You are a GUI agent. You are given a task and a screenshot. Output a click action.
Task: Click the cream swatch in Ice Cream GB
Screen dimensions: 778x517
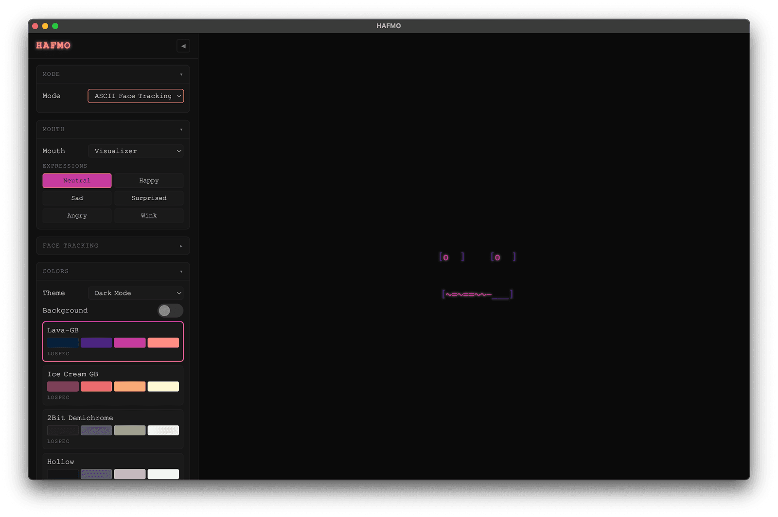coord(163,386)
